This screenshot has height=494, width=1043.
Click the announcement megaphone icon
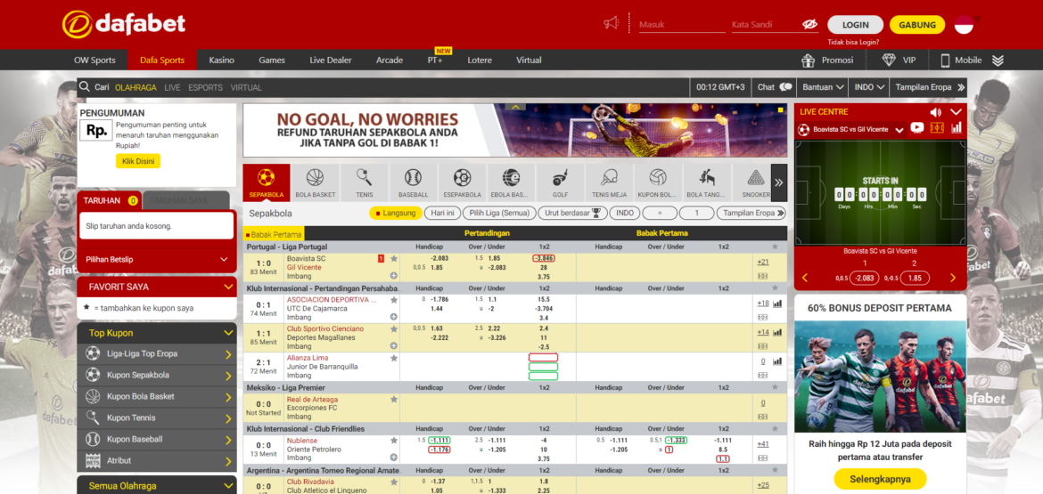point(612,23)
